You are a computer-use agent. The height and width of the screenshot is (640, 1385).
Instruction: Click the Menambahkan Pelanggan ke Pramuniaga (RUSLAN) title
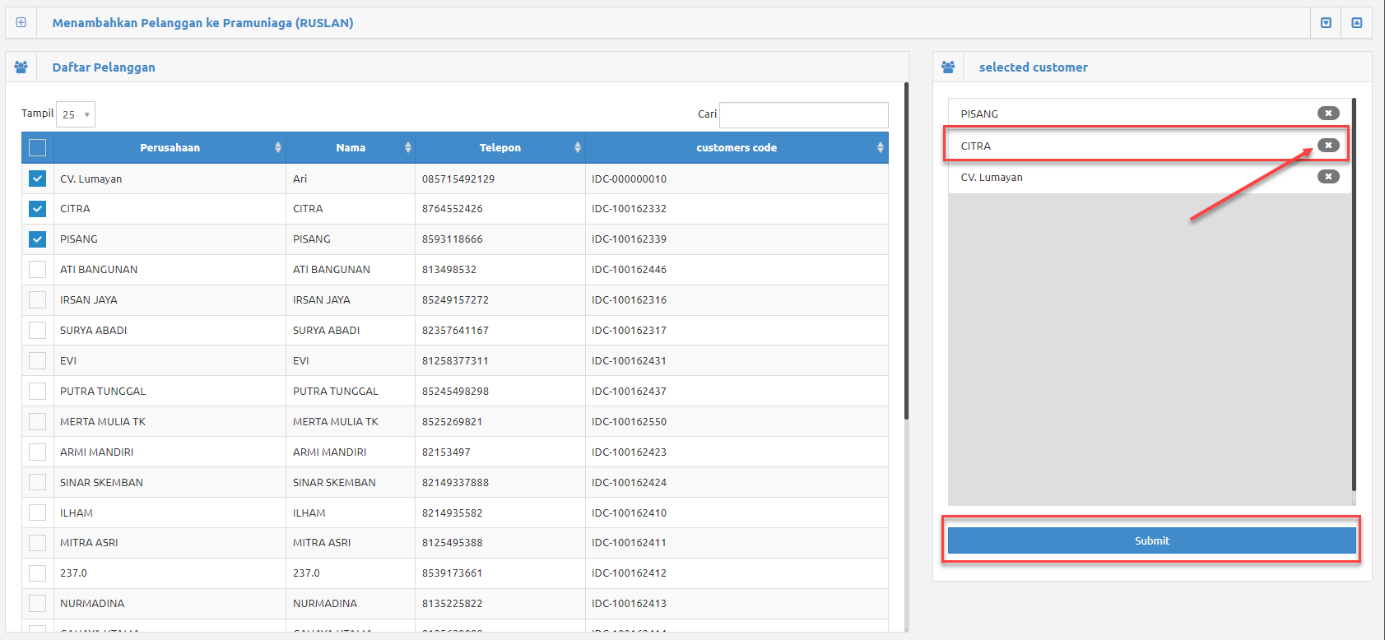202,23
